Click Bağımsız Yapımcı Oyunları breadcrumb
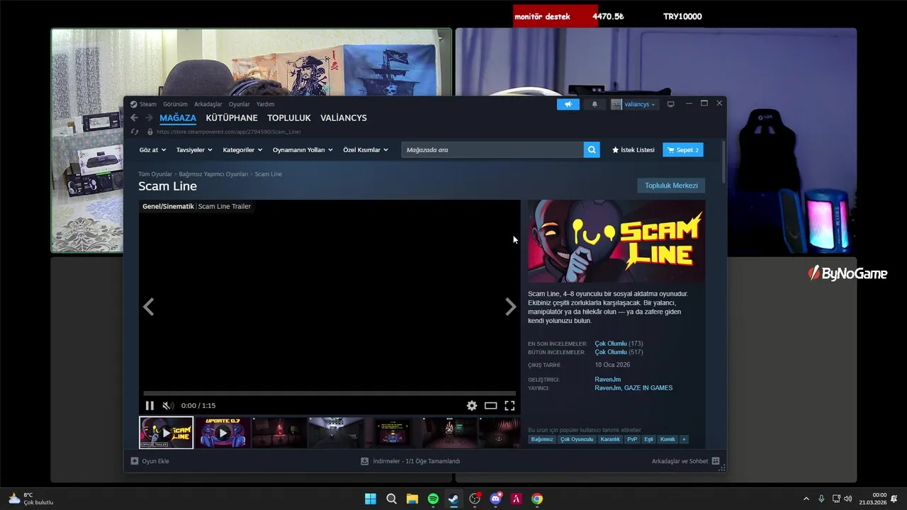Screen dimensions: 907x510 click(213, 174)
